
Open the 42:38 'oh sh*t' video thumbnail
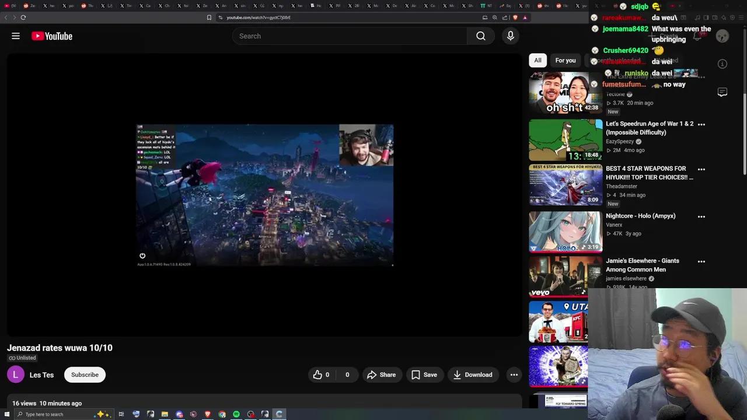[x=566, y=93]
